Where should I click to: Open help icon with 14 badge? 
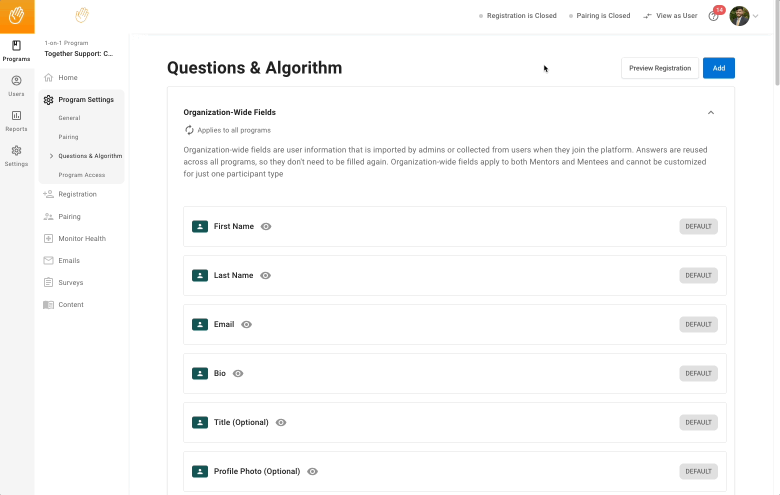(x=714, y=16)
